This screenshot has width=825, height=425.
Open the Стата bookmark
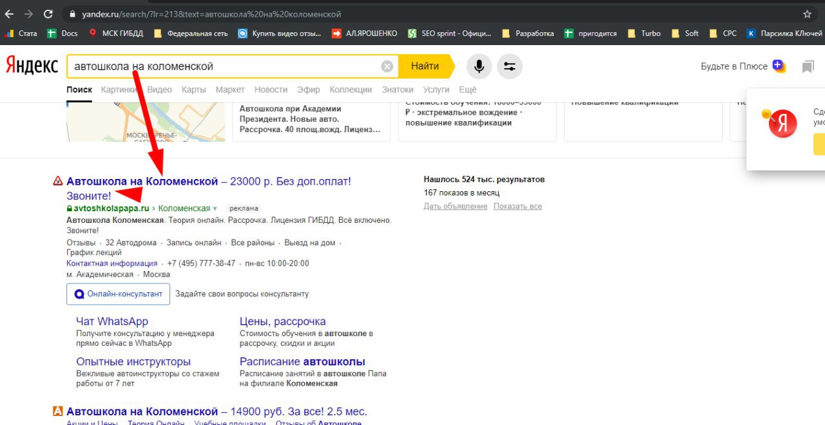click(x=20, y=33)
